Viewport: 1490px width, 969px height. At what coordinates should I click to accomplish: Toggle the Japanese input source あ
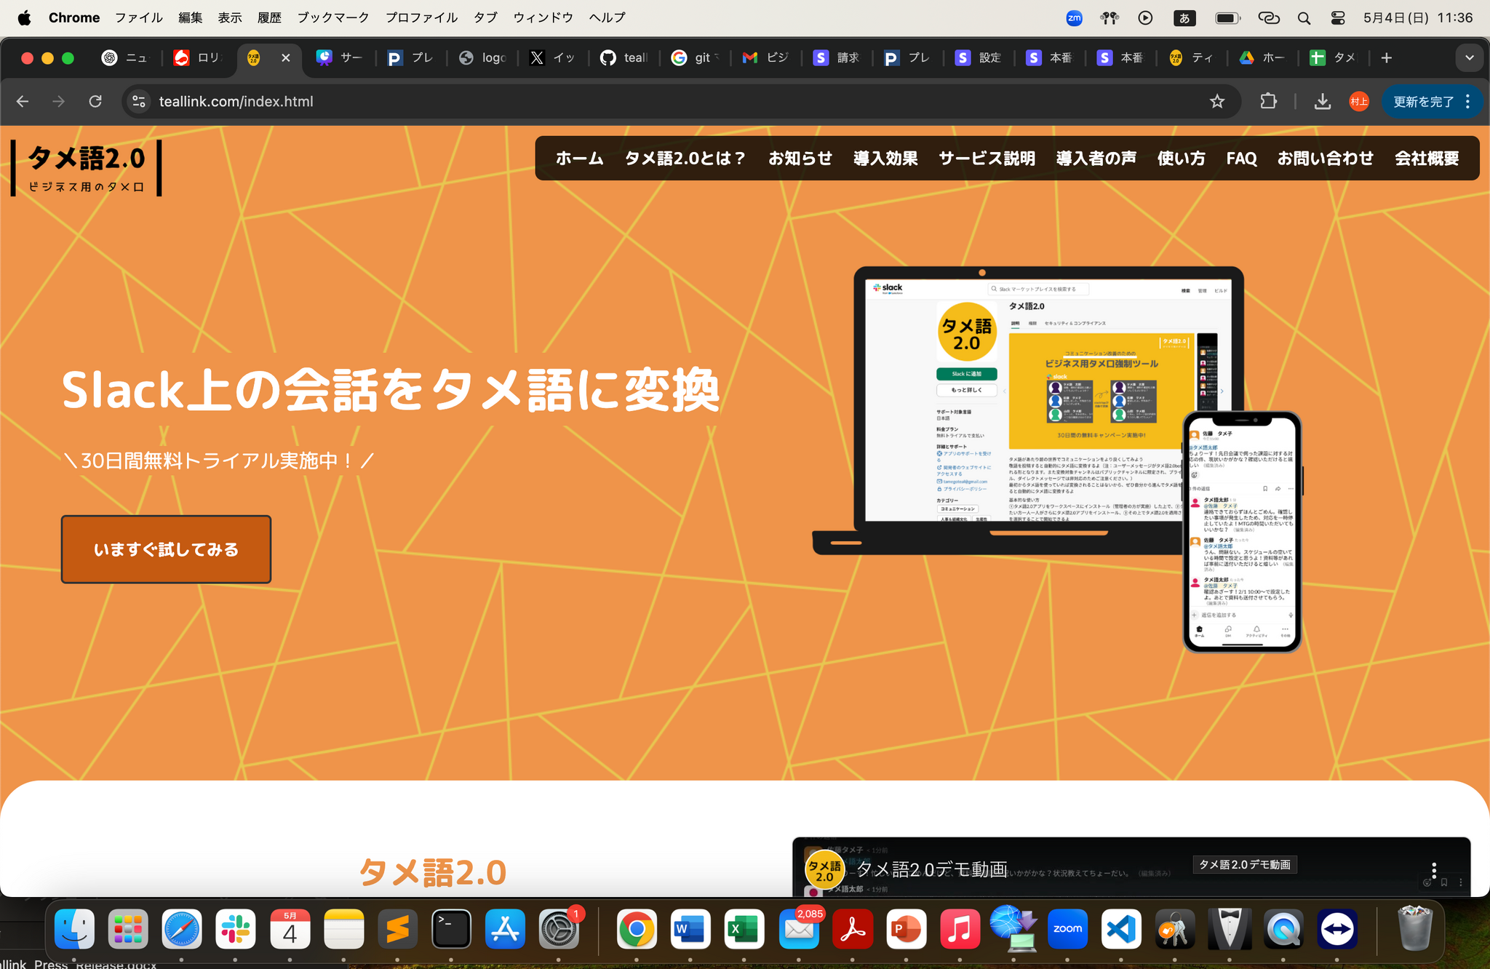click(x=1184, y=18)
